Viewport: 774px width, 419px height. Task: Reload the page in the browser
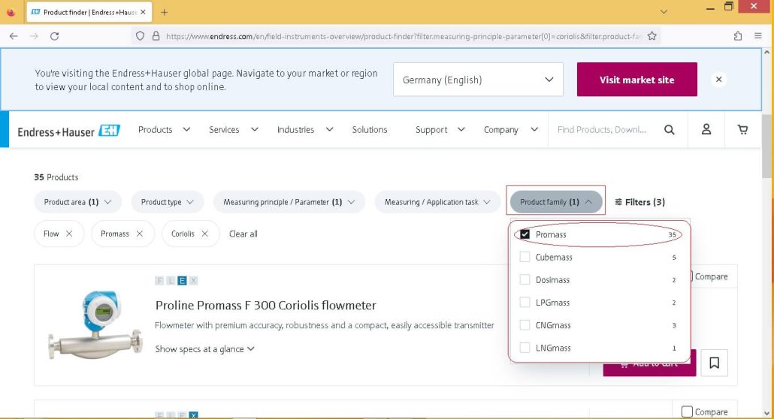pyautogui.click(x=54, y=36)
